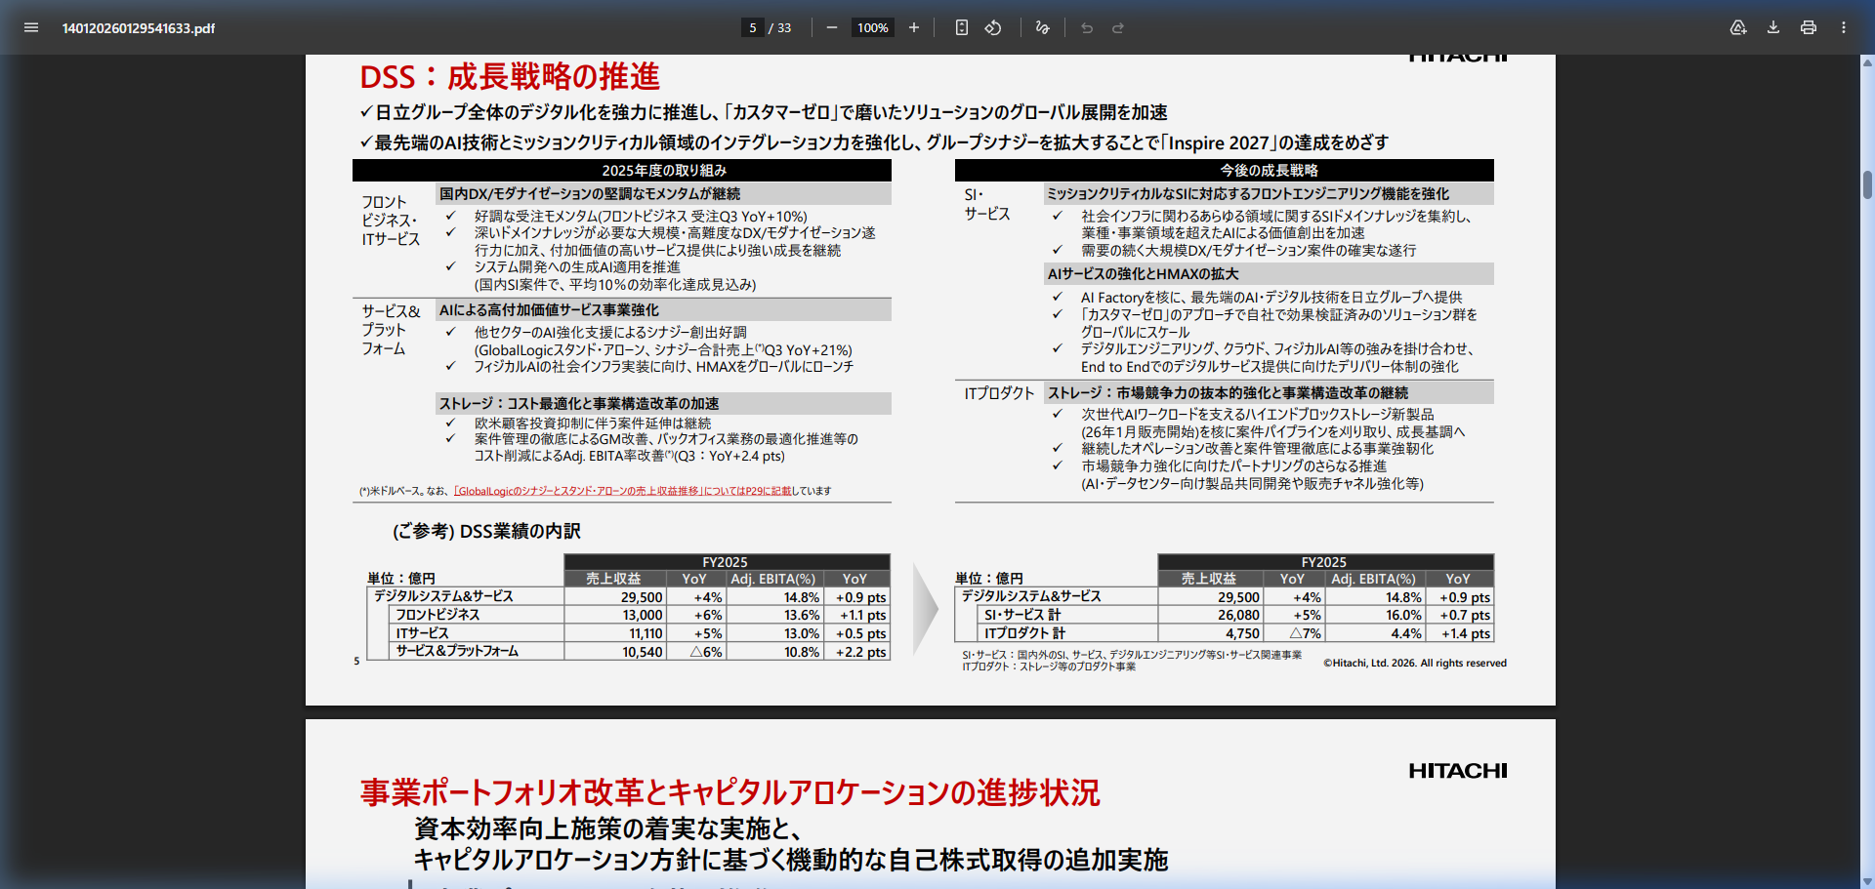Enable the annotate drawing tool
Screen dimensions: 1875x889
(1041, 27)
